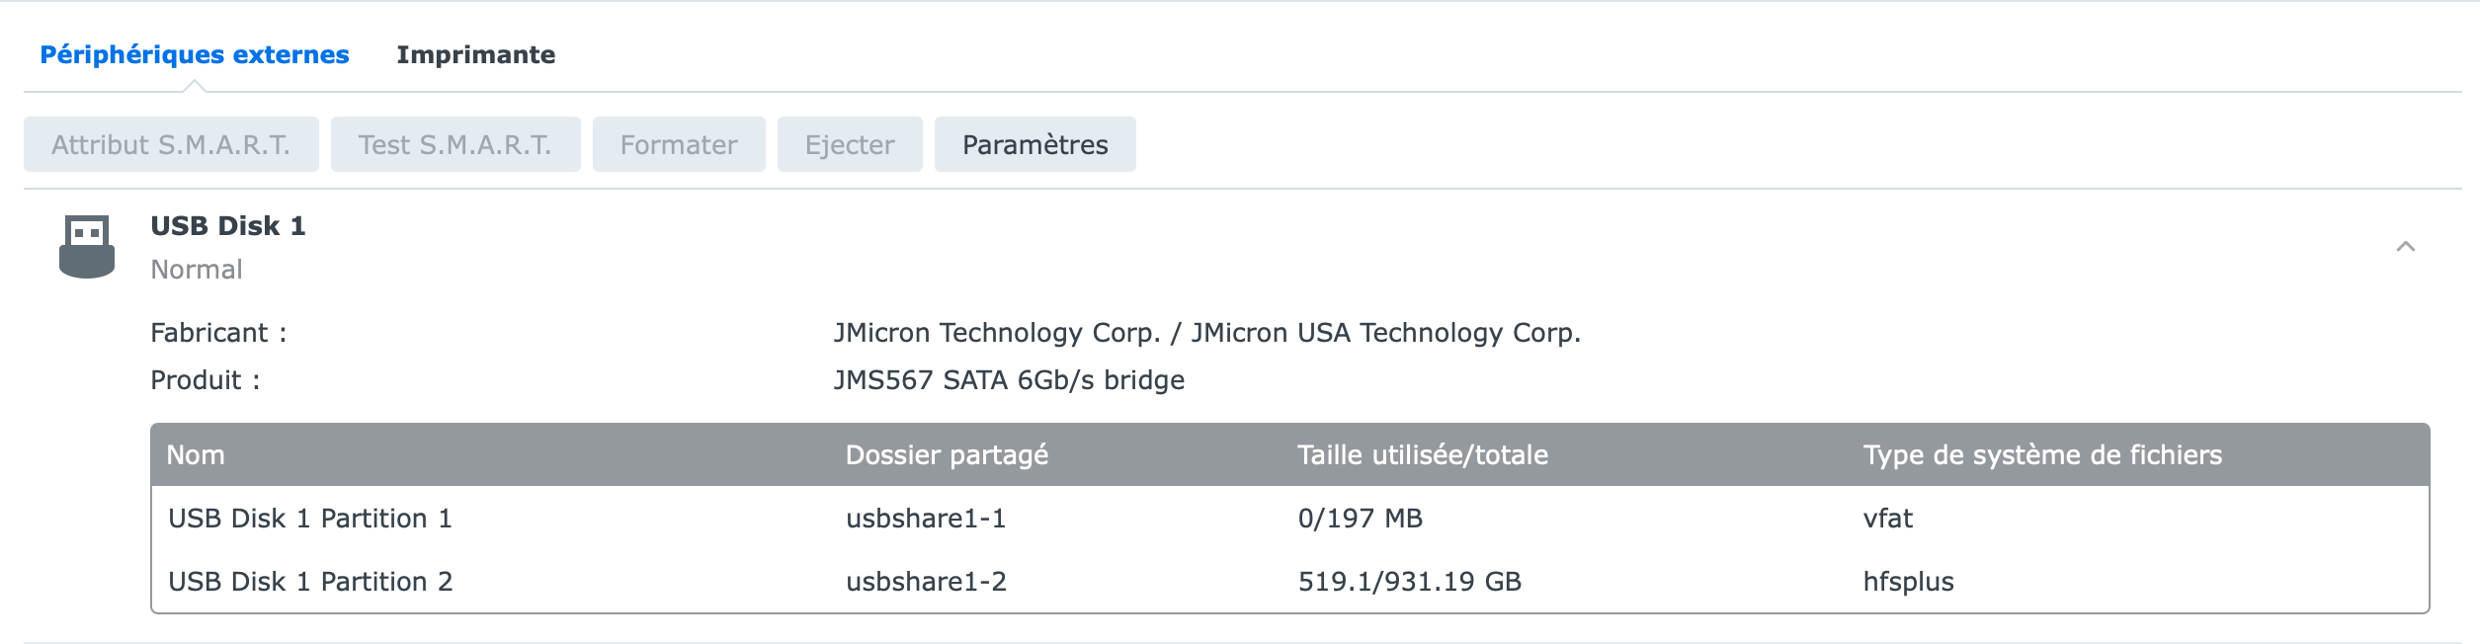Open the Périphériques externes tab
2480x644 pixels.
coord(195,55)
